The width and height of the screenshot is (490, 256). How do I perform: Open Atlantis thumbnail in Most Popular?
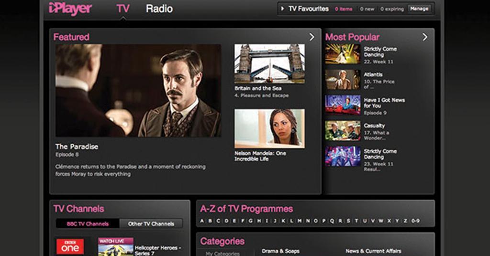[343, 79]
